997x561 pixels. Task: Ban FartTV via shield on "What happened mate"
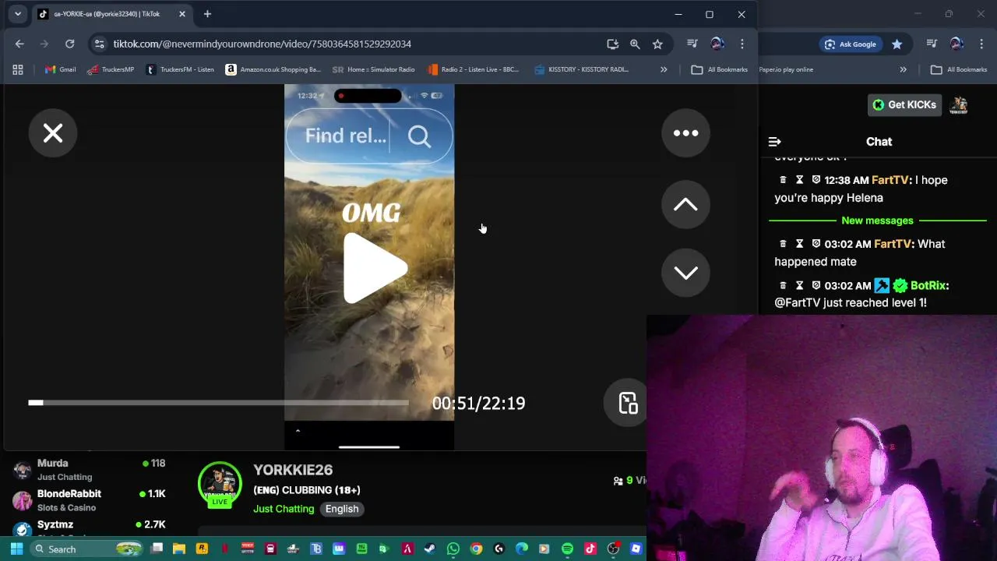[x=816, y=244]
